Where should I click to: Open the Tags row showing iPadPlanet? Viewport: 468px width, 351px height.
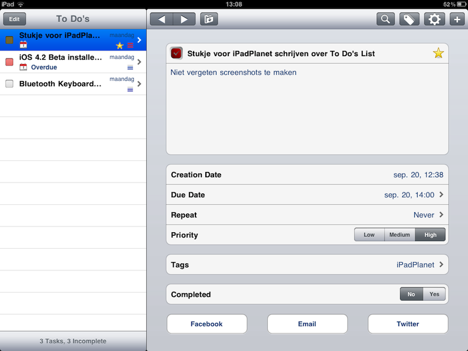pyautogui.click(x=307, y=264)
